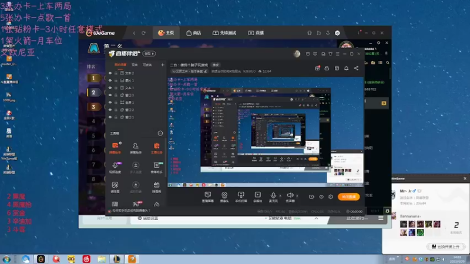Click the lock icon in stream header
This screenshot has height=264, width=470.
tap(327, 68)
